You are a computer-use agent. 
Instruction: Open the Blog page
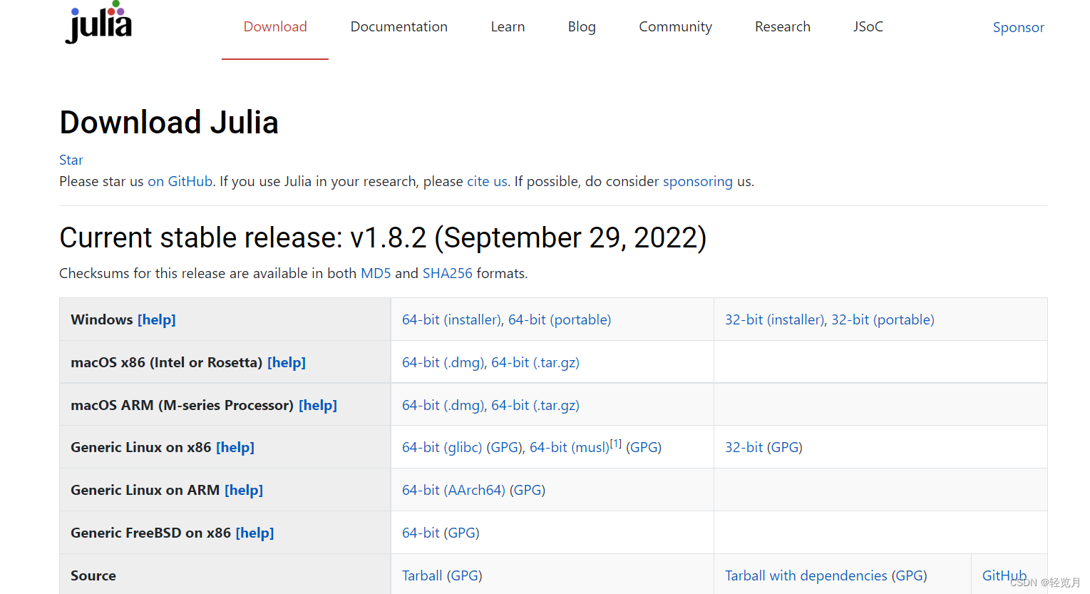click(582, 26)
